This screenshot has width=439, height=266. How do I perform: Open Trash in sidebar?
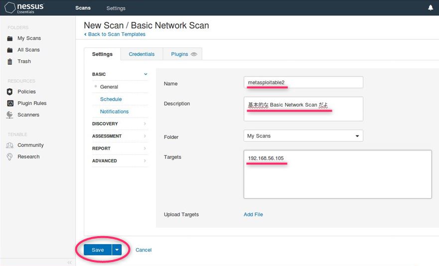tap(24, 61)
